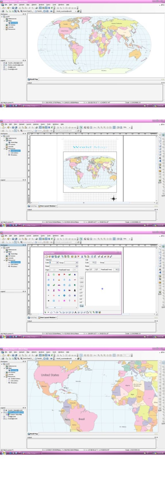The height and width of the screenshot is (501, 165).
Task: Click the Windows Start button below the Symbol Editor window
Action: [3, 337]
